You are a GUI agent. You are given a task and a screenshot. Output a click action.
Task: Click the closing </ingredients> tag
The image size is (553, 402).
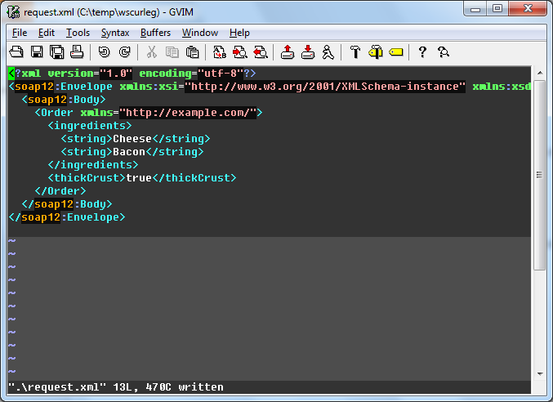coord(93,165)
